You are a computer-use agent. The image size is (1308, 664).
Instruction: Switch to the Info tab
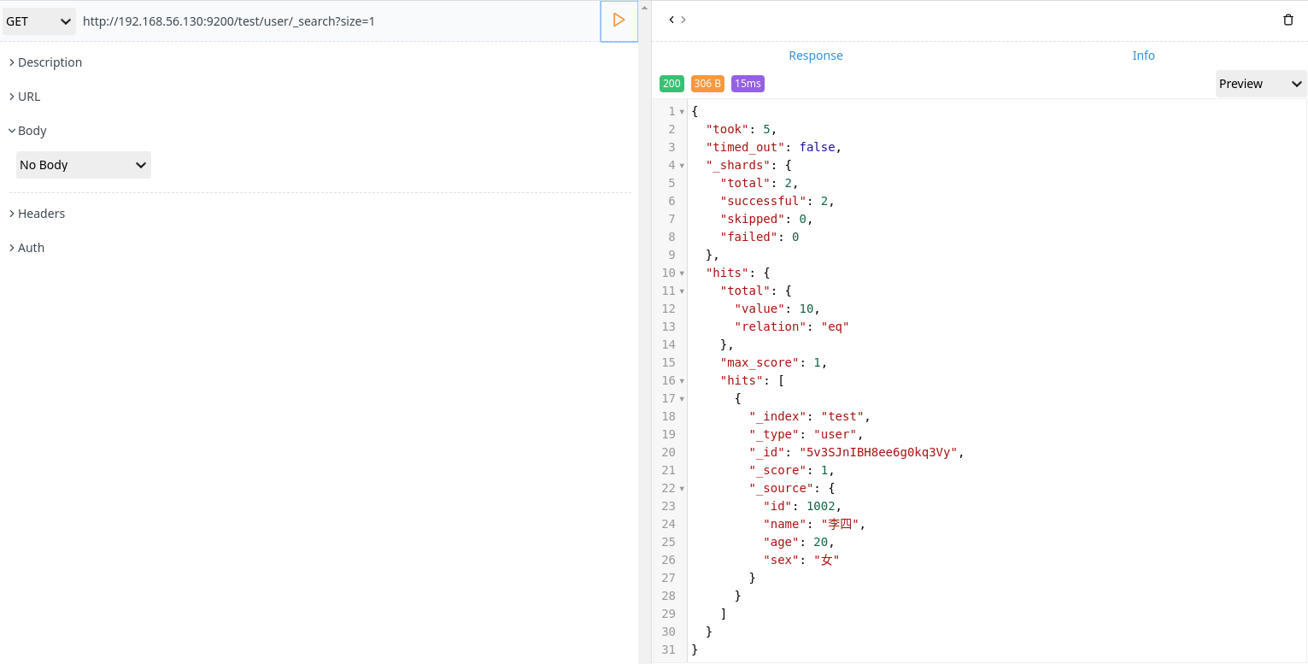pyautogui.click(x=1143, y=55)
